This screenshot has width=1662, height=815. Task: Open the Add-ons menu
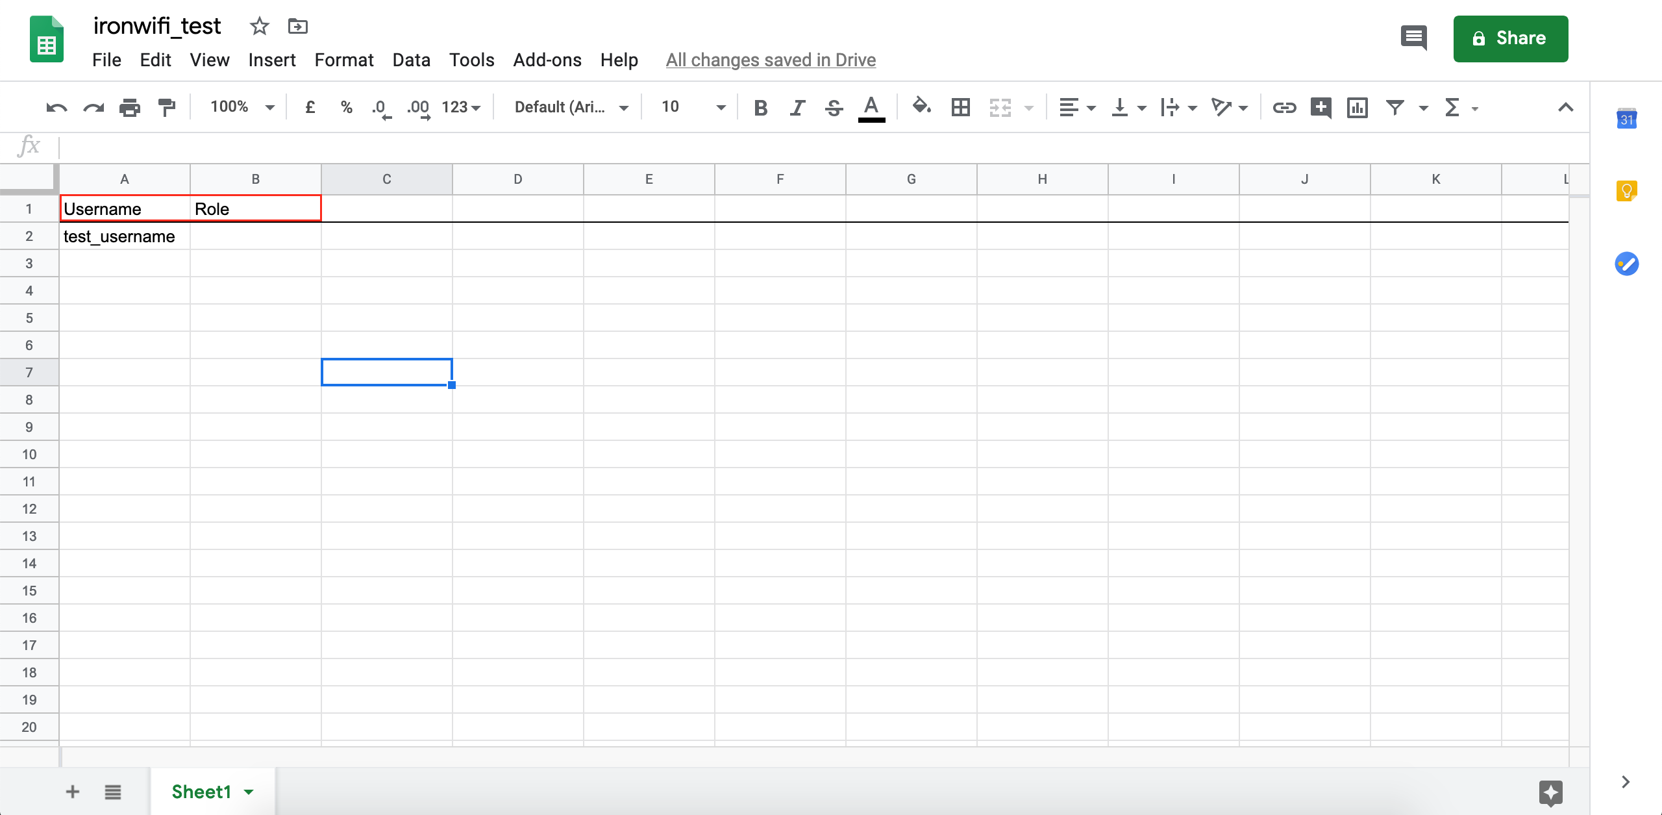click(x=547, y=60)
